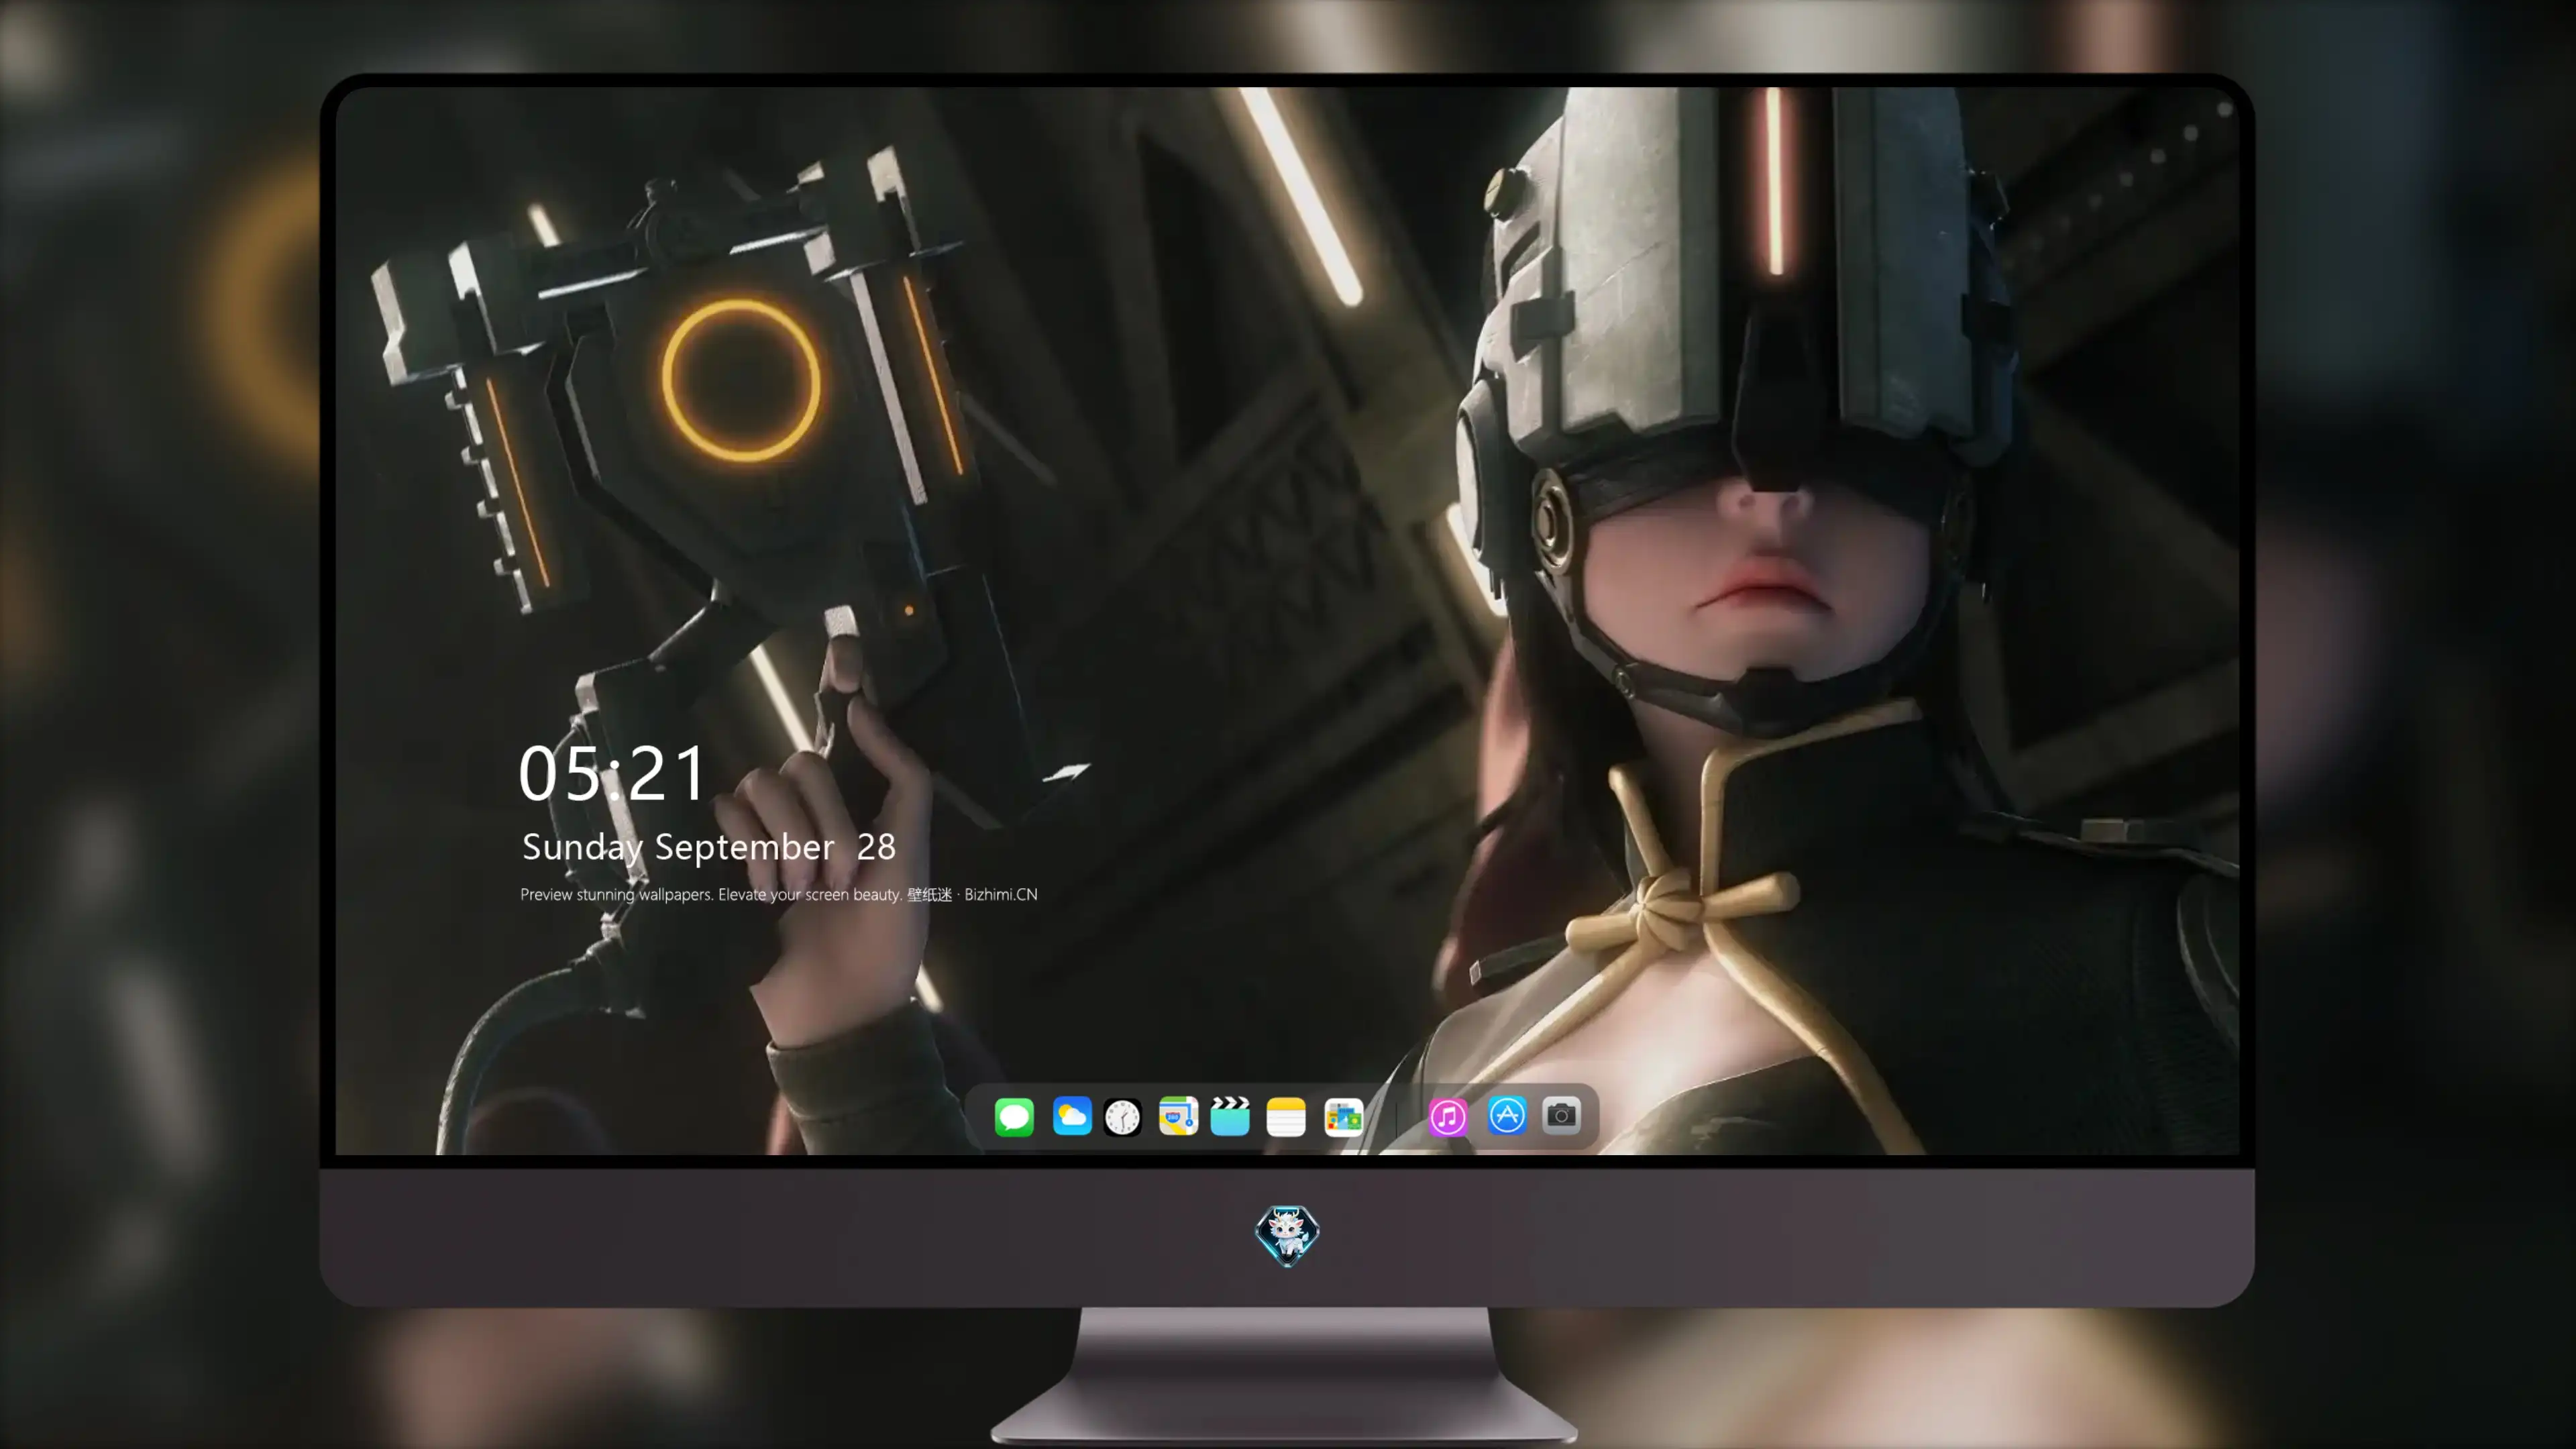The height and width of the screenshot is (1449, 2576).
Task: Open the Weather app in the dock
Action: tap(1072, 1116)
